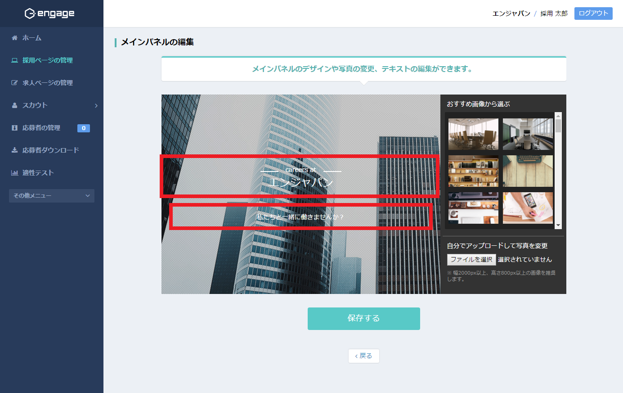Select the typewriter on wood thumbnail
Viewport: 623px width, 393px height.
point(528,171)
